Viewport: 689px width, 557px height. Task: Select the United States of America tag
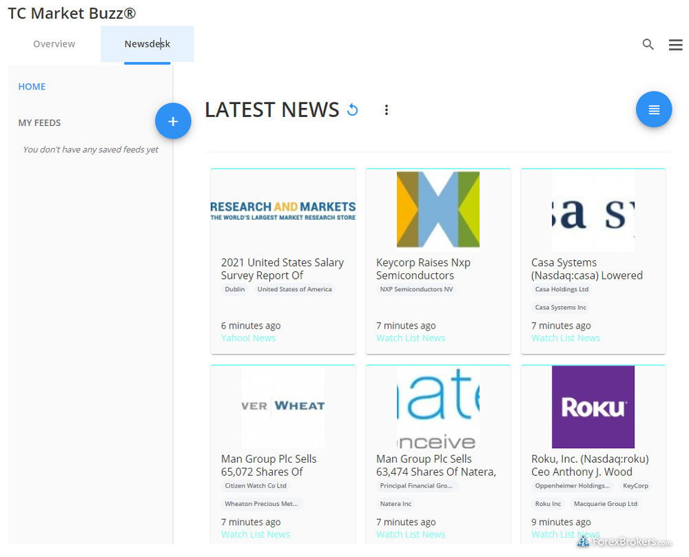point(294,289)
